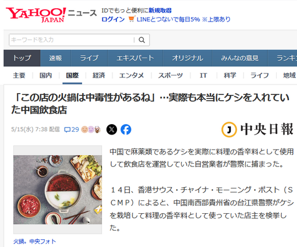Screen dimensions: 297x247
Task: Click the shopping cart LINE promotion icon
Action: click(x=132, y=19)
